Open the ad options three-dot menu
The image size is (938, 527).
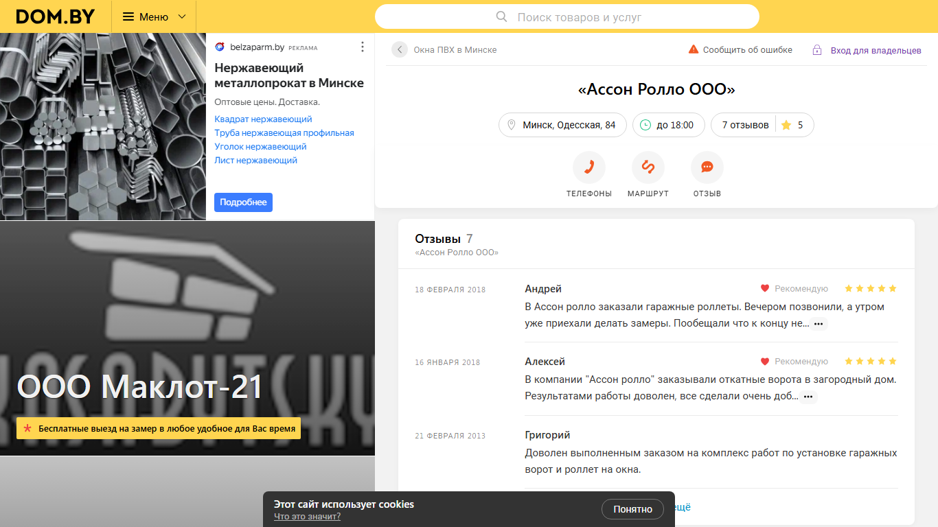click(363, 47)
